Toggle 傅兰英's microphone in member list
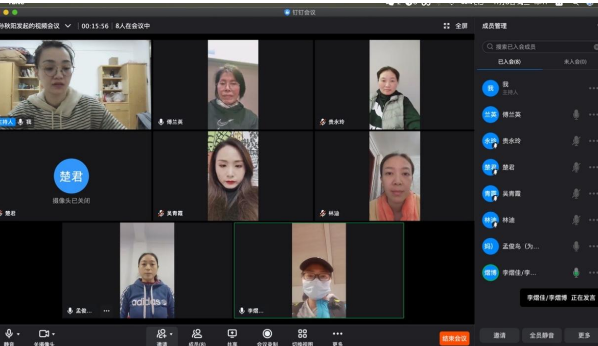The width and height of the screenshot is (598, 346). pos(576,115)
